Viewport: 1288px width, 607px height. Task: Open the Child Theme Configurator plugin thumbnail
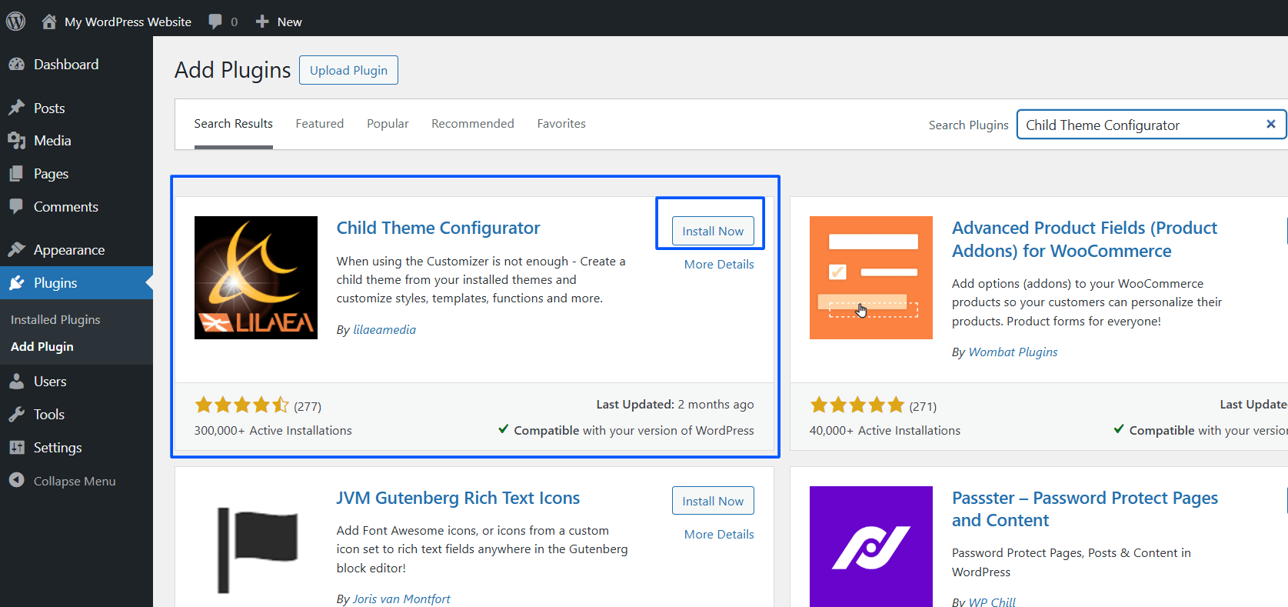pyautogui.click(x=256, y=278)
